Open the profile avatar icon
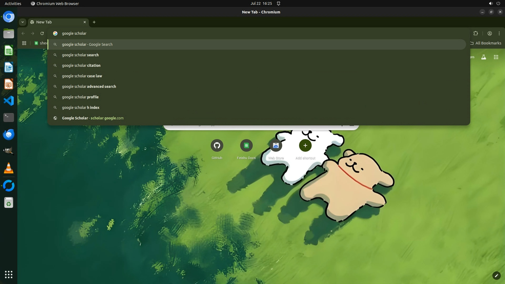The image size is (505, 284). (x=489, y=33)
